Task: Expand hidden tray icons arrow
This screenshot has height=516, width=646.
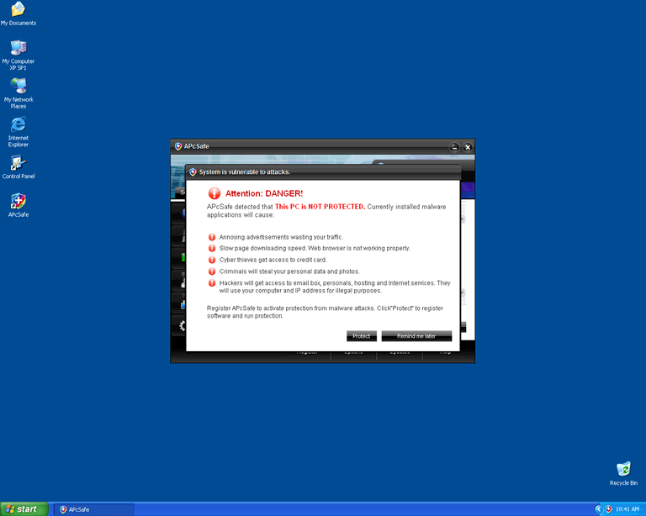Action: coord(598,509)
